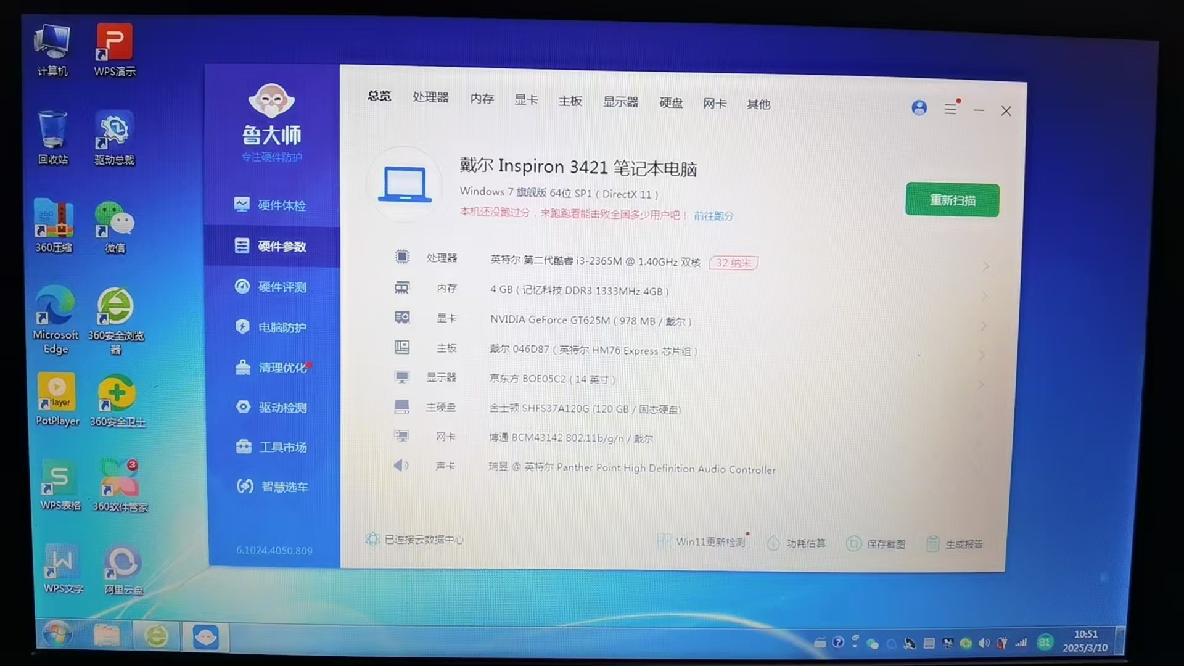
Task: Click the 处理器 chip icon in hardware list
Action: click(402, 257)
